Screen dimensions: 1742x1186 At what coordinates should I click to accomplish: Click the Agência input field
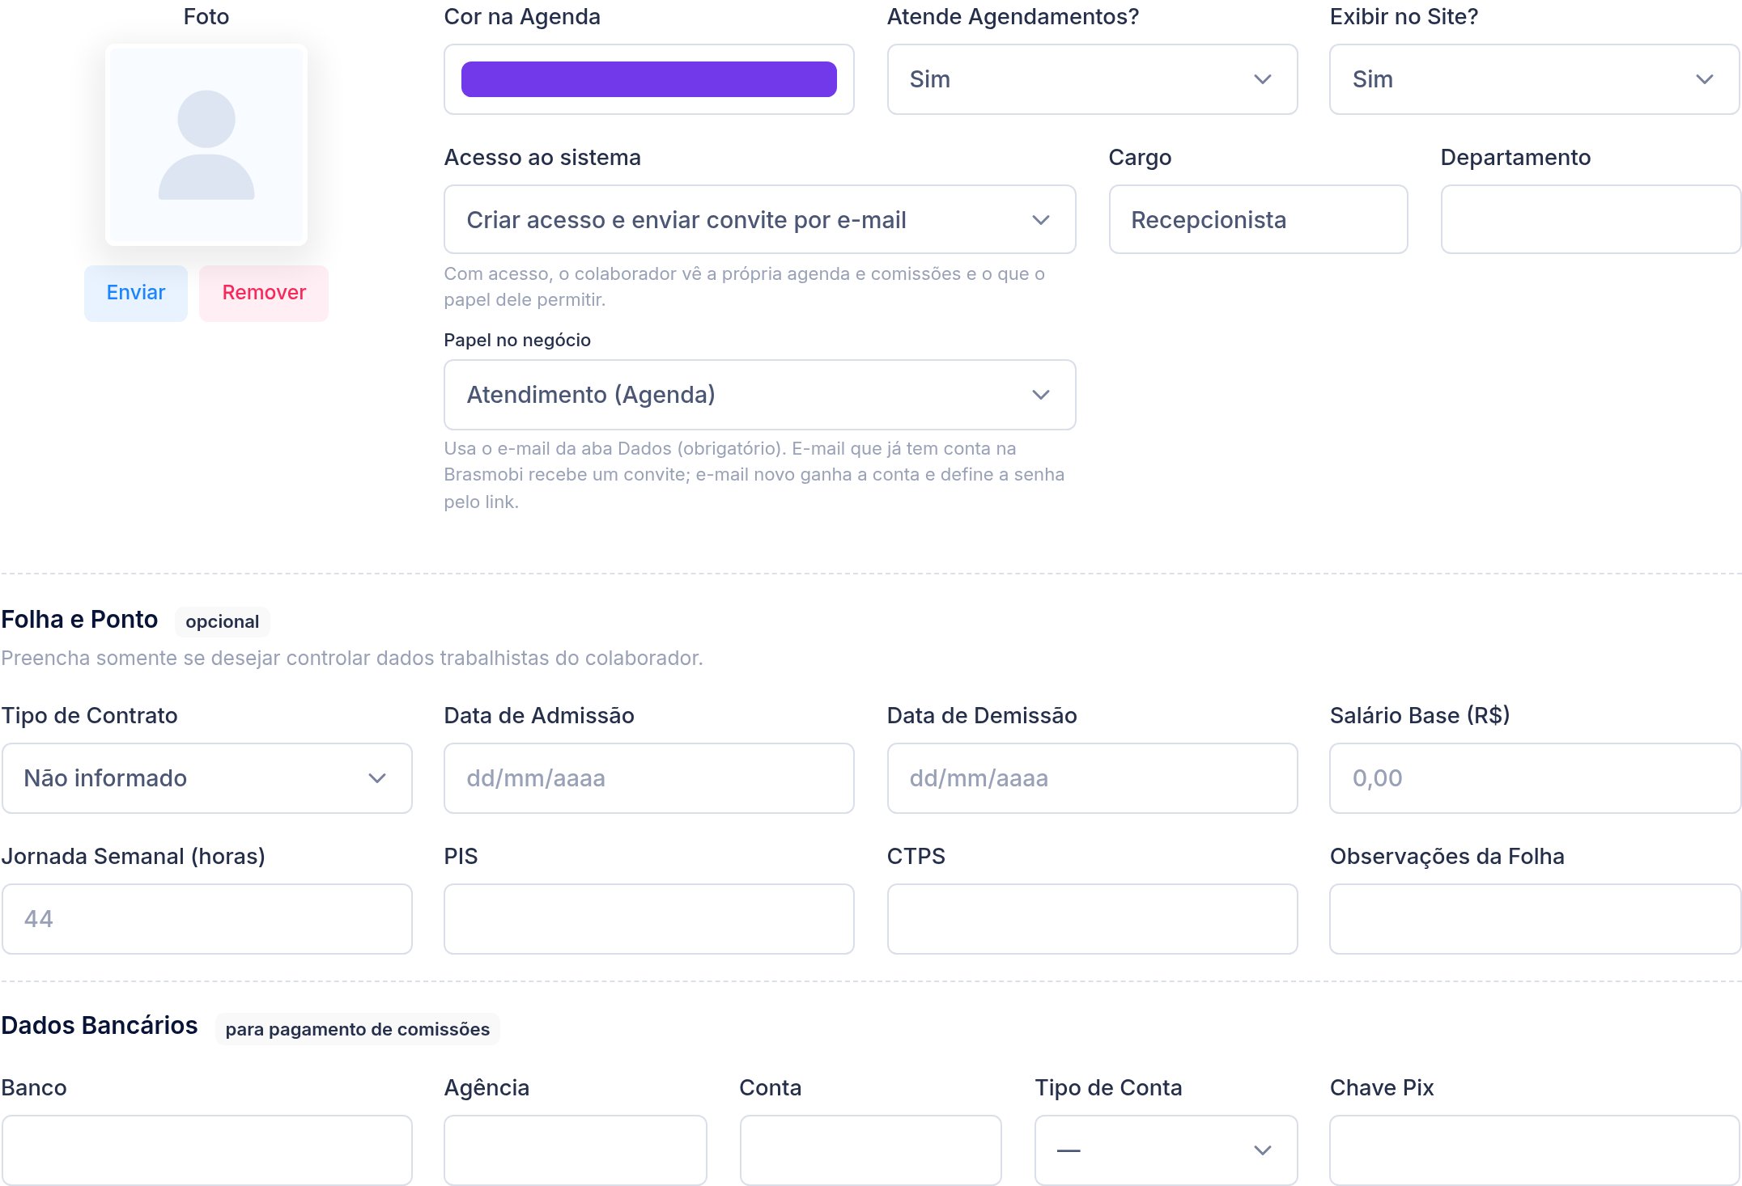576,1150
